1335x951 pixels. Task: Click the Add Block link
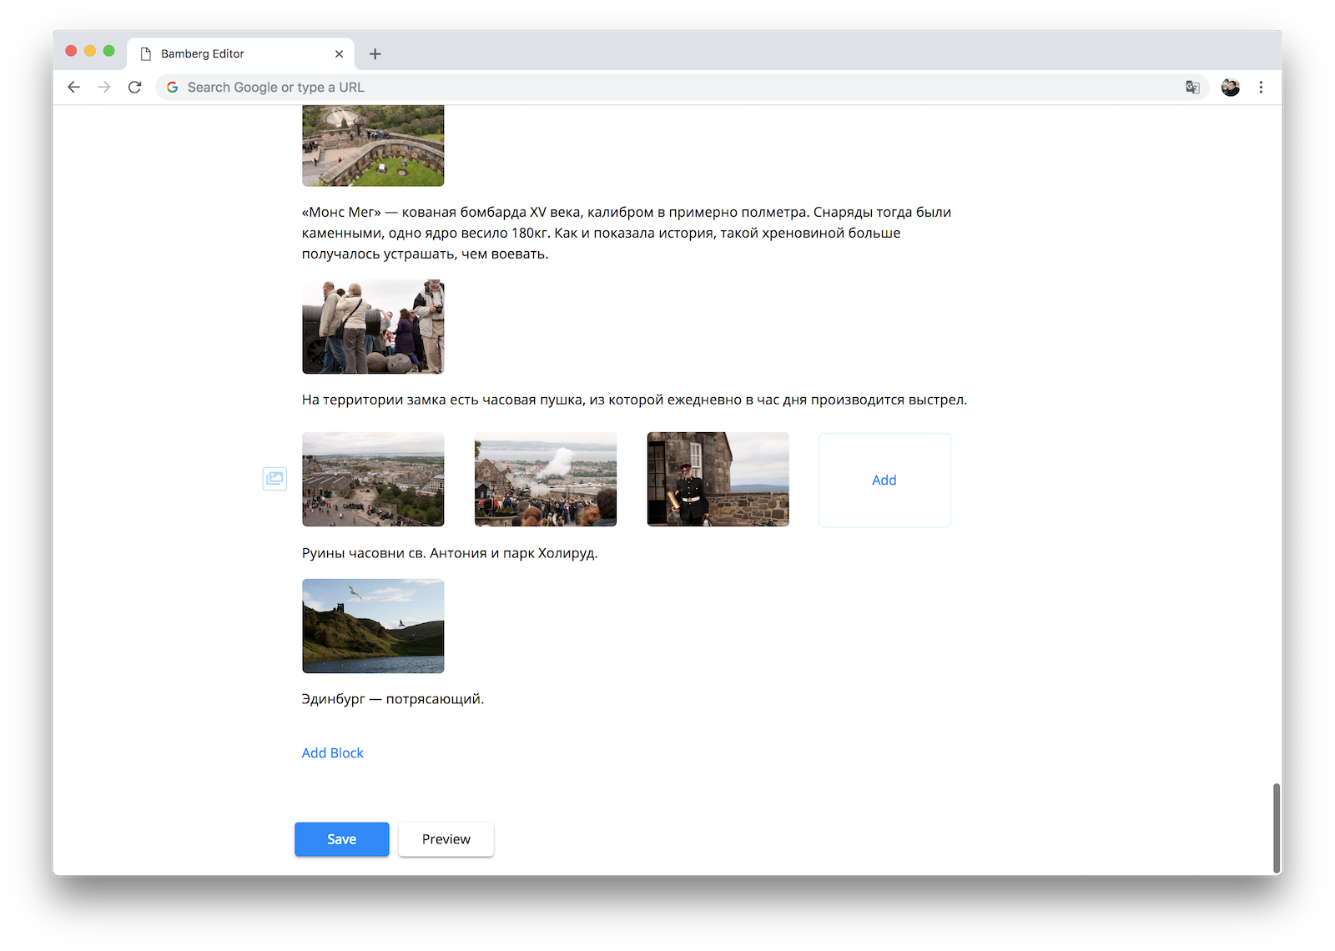point(332,752)
